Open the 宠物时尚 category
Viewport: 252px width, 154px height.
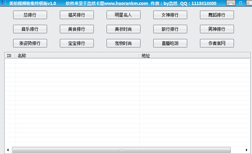click(124, 43)
